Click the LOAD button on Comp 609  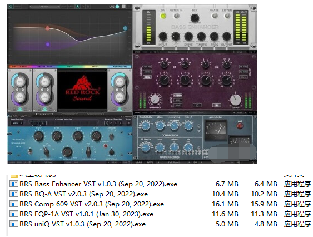point(138,162)
